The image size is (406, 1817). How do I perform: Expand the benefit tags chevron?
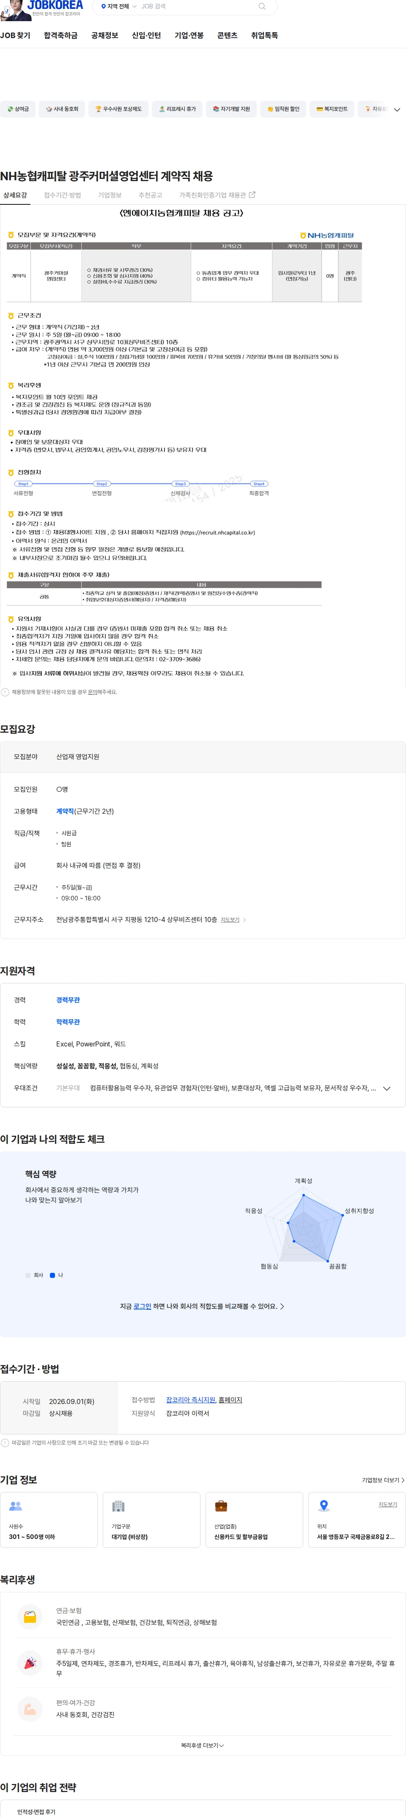tap(397, 109)
